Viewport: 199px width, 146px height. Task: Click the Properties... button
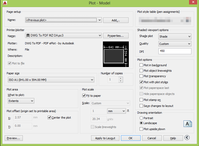[116, 36]
